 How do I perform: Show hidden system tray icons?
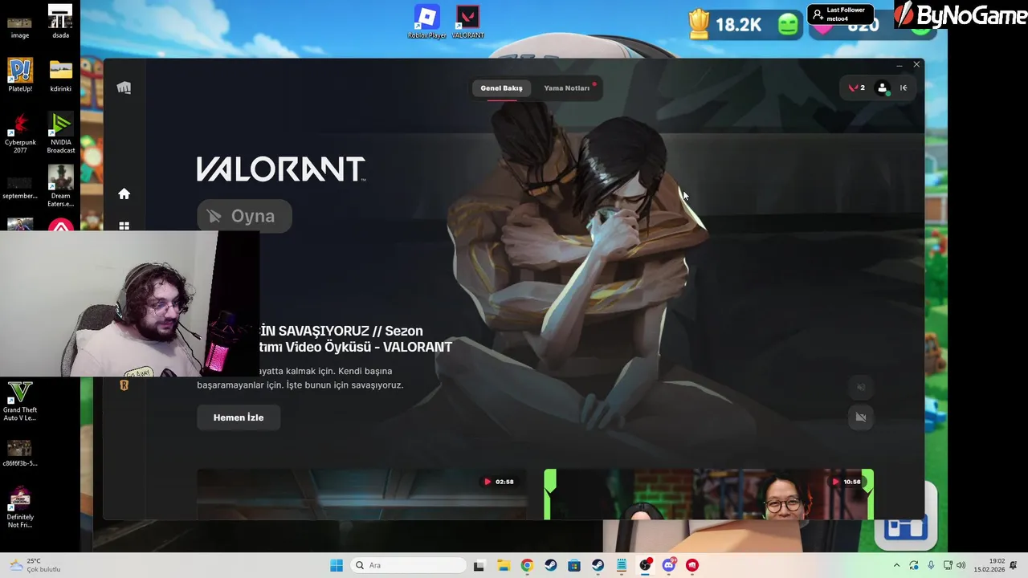coord(897,565)
